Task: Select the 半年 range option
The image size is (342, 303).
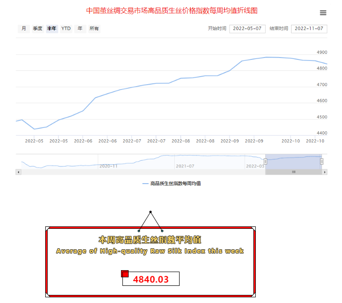Action: [52, 29]
